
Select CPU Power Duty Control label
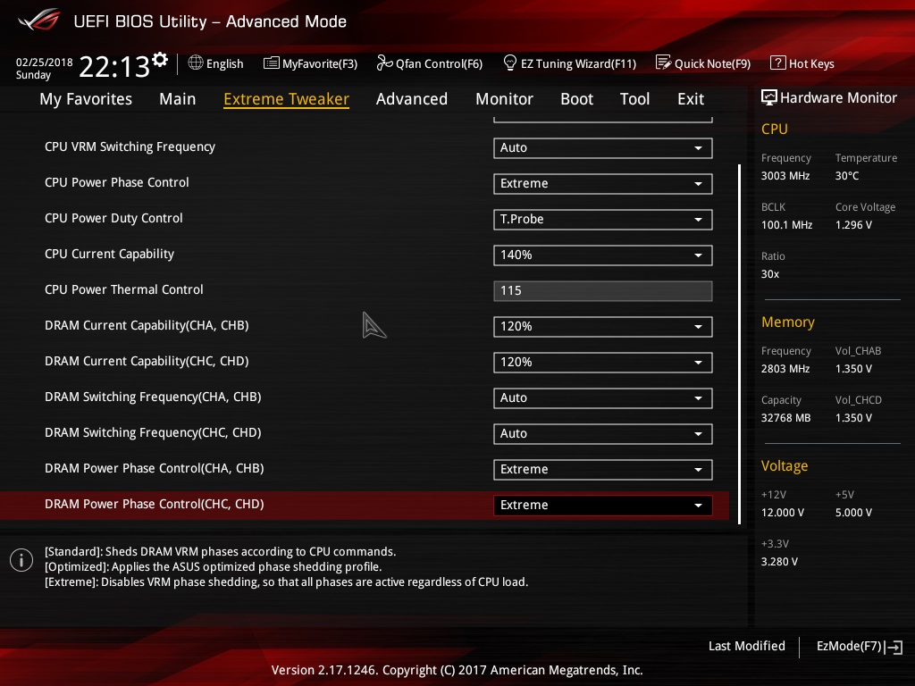113,218
